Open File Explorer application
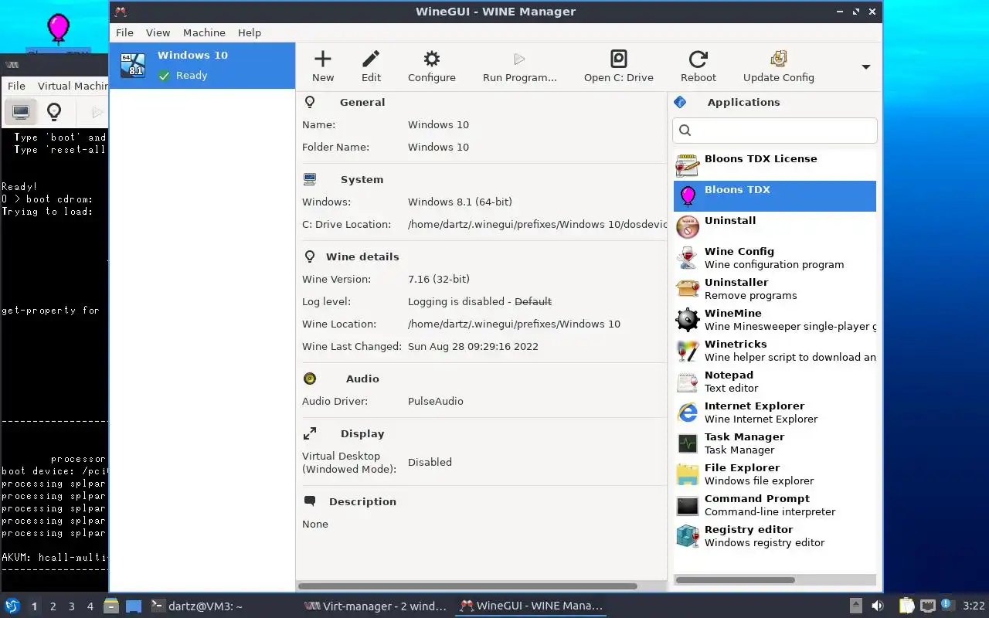Image resolution: width=989 pixels, height=618 pixels. coord(775,474)
